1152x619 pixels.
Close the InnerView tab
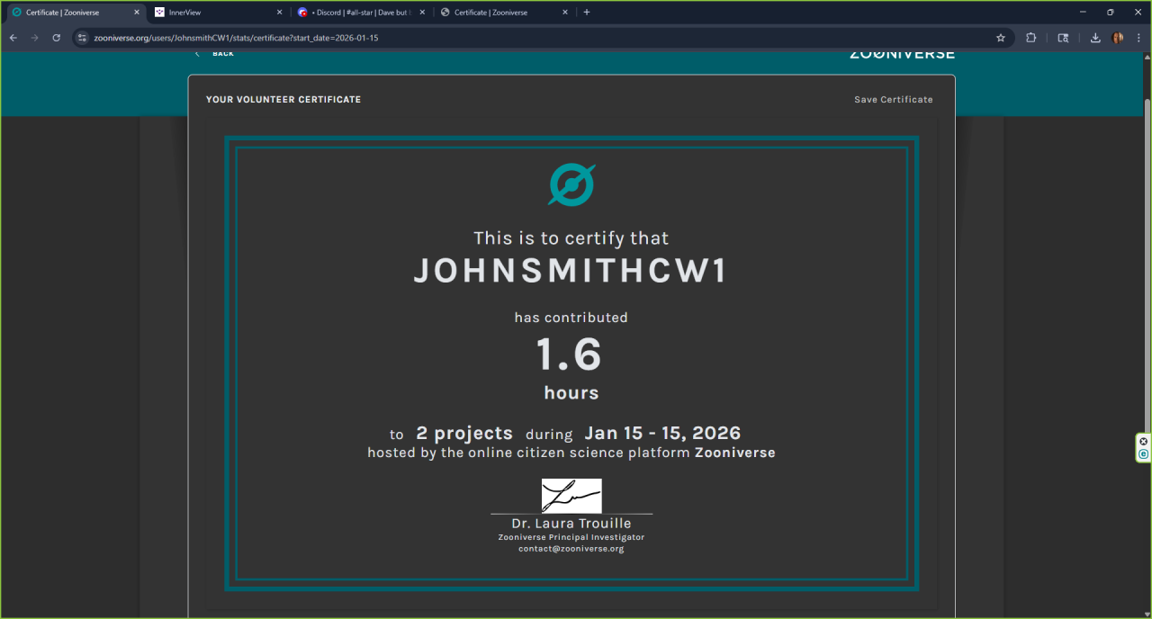click(x=279, y=13)
